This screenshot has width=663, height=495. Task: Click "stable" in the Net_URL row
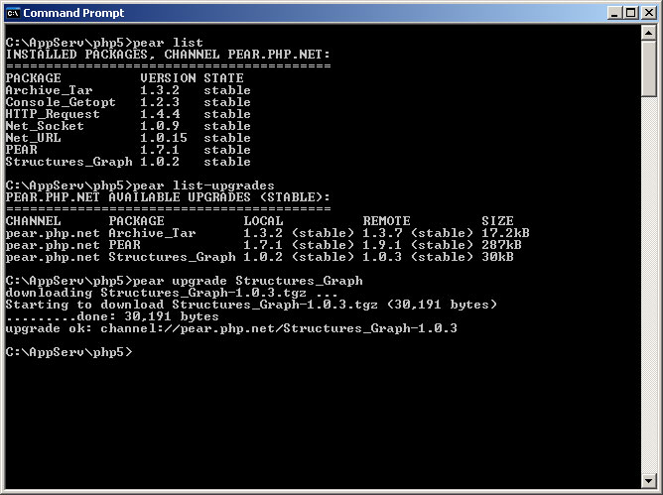pos(227,138)
